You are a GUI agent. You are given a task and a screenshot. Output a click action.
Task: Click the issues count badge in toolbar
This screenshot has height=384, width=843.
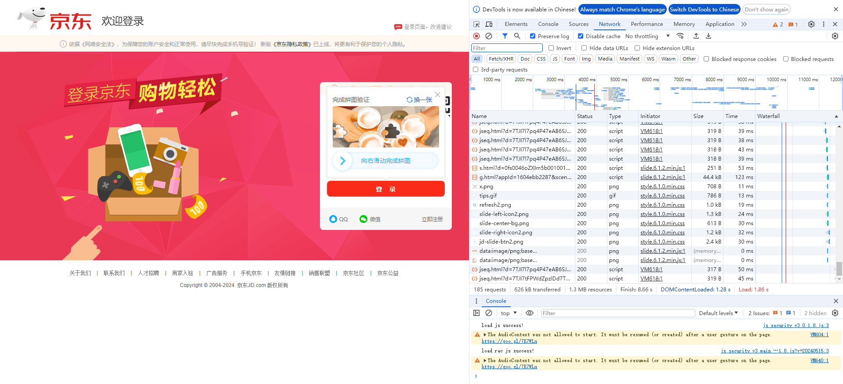[x=793, y=25]
